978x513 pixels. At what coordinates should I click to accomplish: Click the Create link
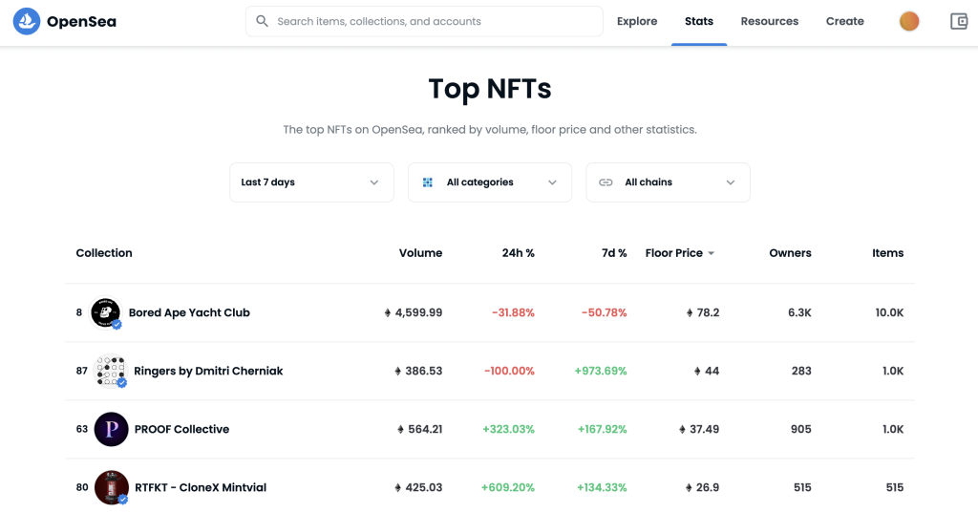844,21
